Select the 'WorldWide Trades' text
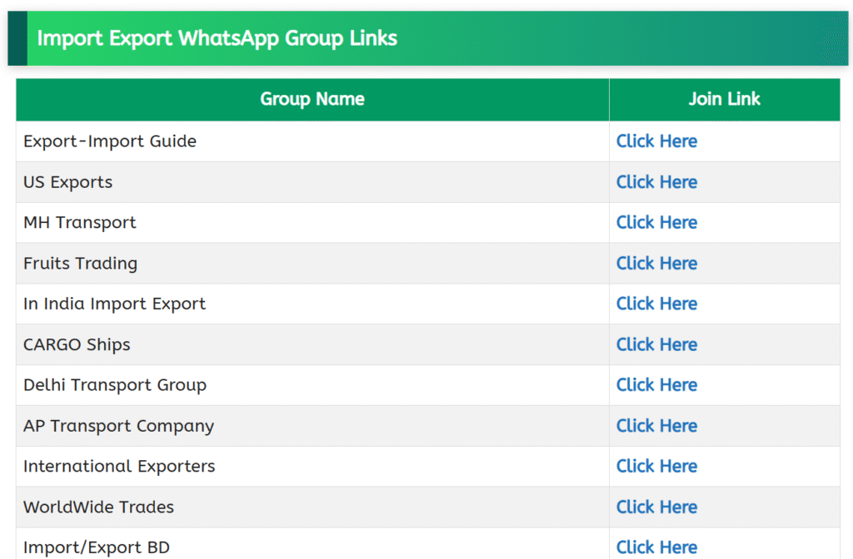This screenshot has height=559, width=853. 98,507
